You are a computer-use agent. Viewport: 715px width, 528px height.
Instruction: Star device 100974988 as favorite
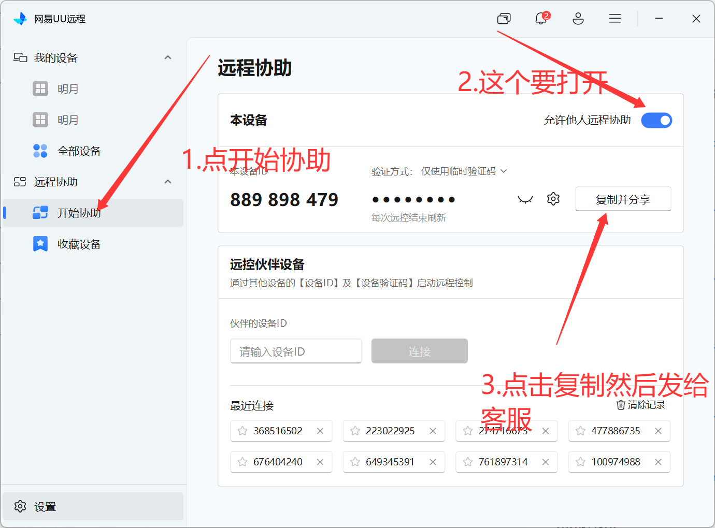click(x=580, y=462)
